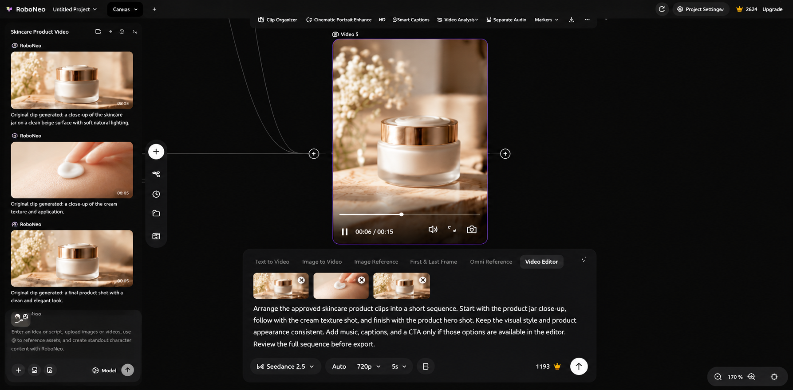
Task: Switch to the Text to Video tab
Action: (x=272, y=262)
